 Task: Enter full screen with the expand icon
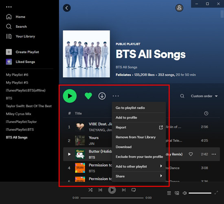pos(216,193)
